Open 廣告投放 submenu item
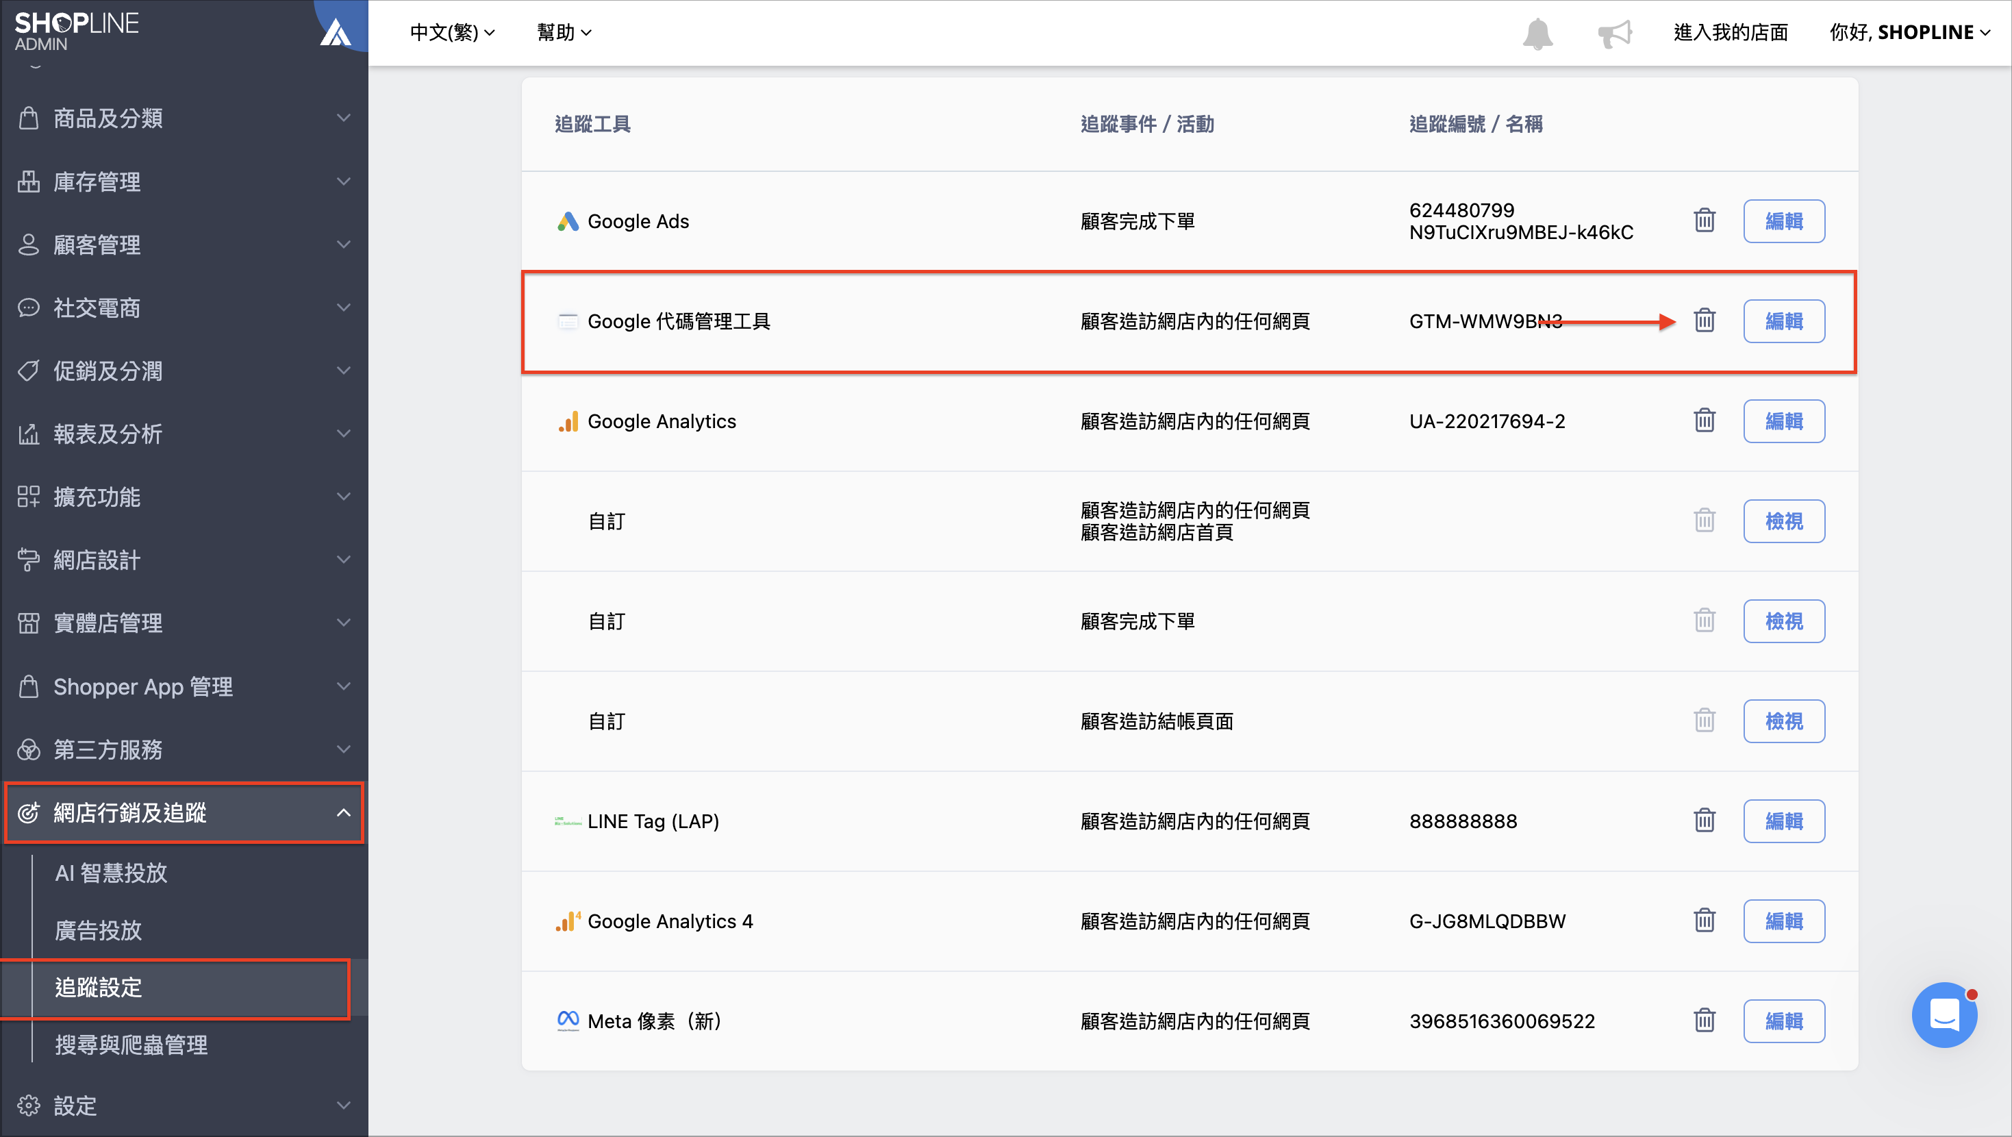This screenshot has height=1137, width=2012. coord(99,930)
